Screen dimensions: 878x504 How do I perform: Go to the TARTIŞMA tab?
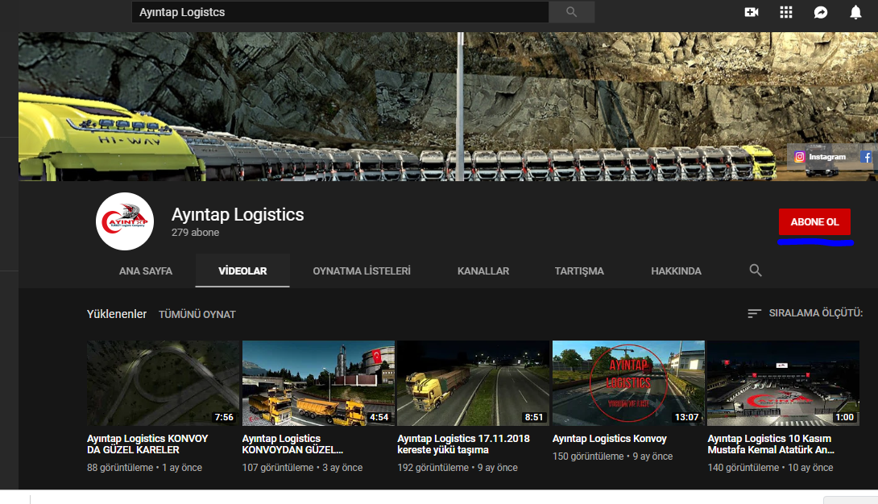pyautogui.click(x=579, y=271)
